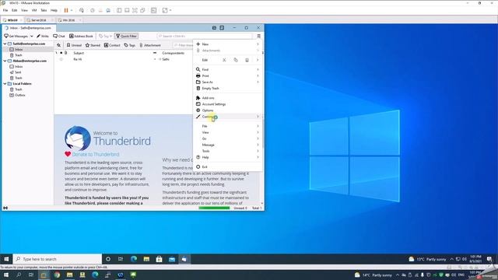This screenshot has height=280, width=498.
Task: Select the Outbox folder
Action: point(28,95)
